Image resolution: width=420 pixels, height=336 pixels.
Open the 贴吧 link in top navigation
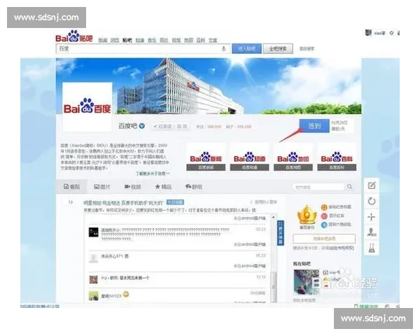click(127, 40)
